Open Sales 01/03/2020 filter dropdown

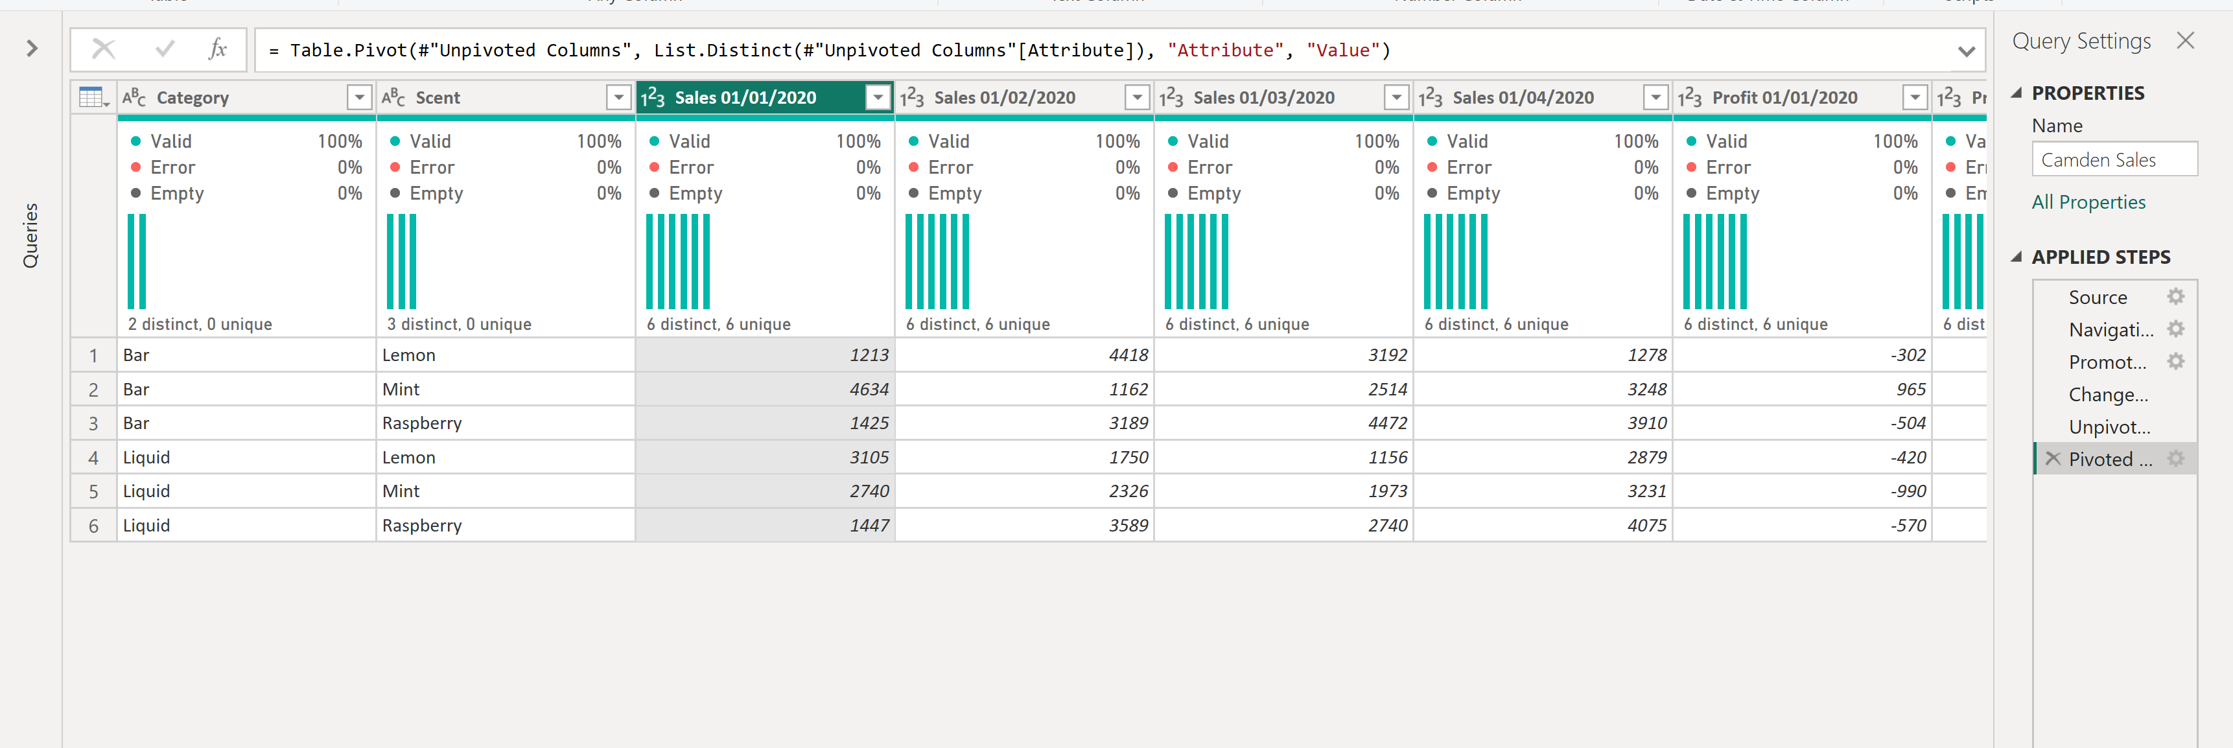(1396, 97)
